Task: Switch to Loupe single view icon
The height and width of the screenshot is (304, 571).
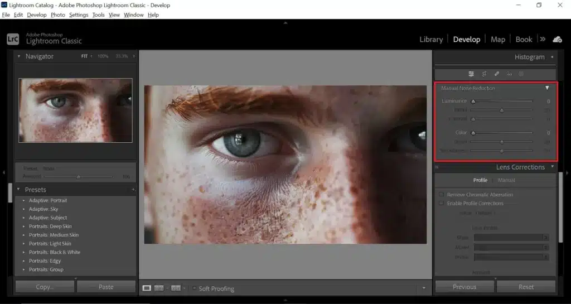Action: [147, 288]
